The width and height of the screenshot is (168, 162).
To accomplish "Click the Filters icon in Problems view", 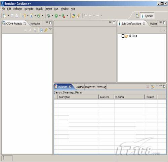I will point(152,87).
